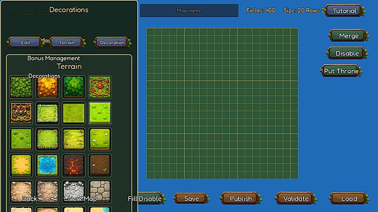Click a cell in the green map grid
Image resolution: width=378 pixels, height=212 pixels.
click(x=222, y=103)
